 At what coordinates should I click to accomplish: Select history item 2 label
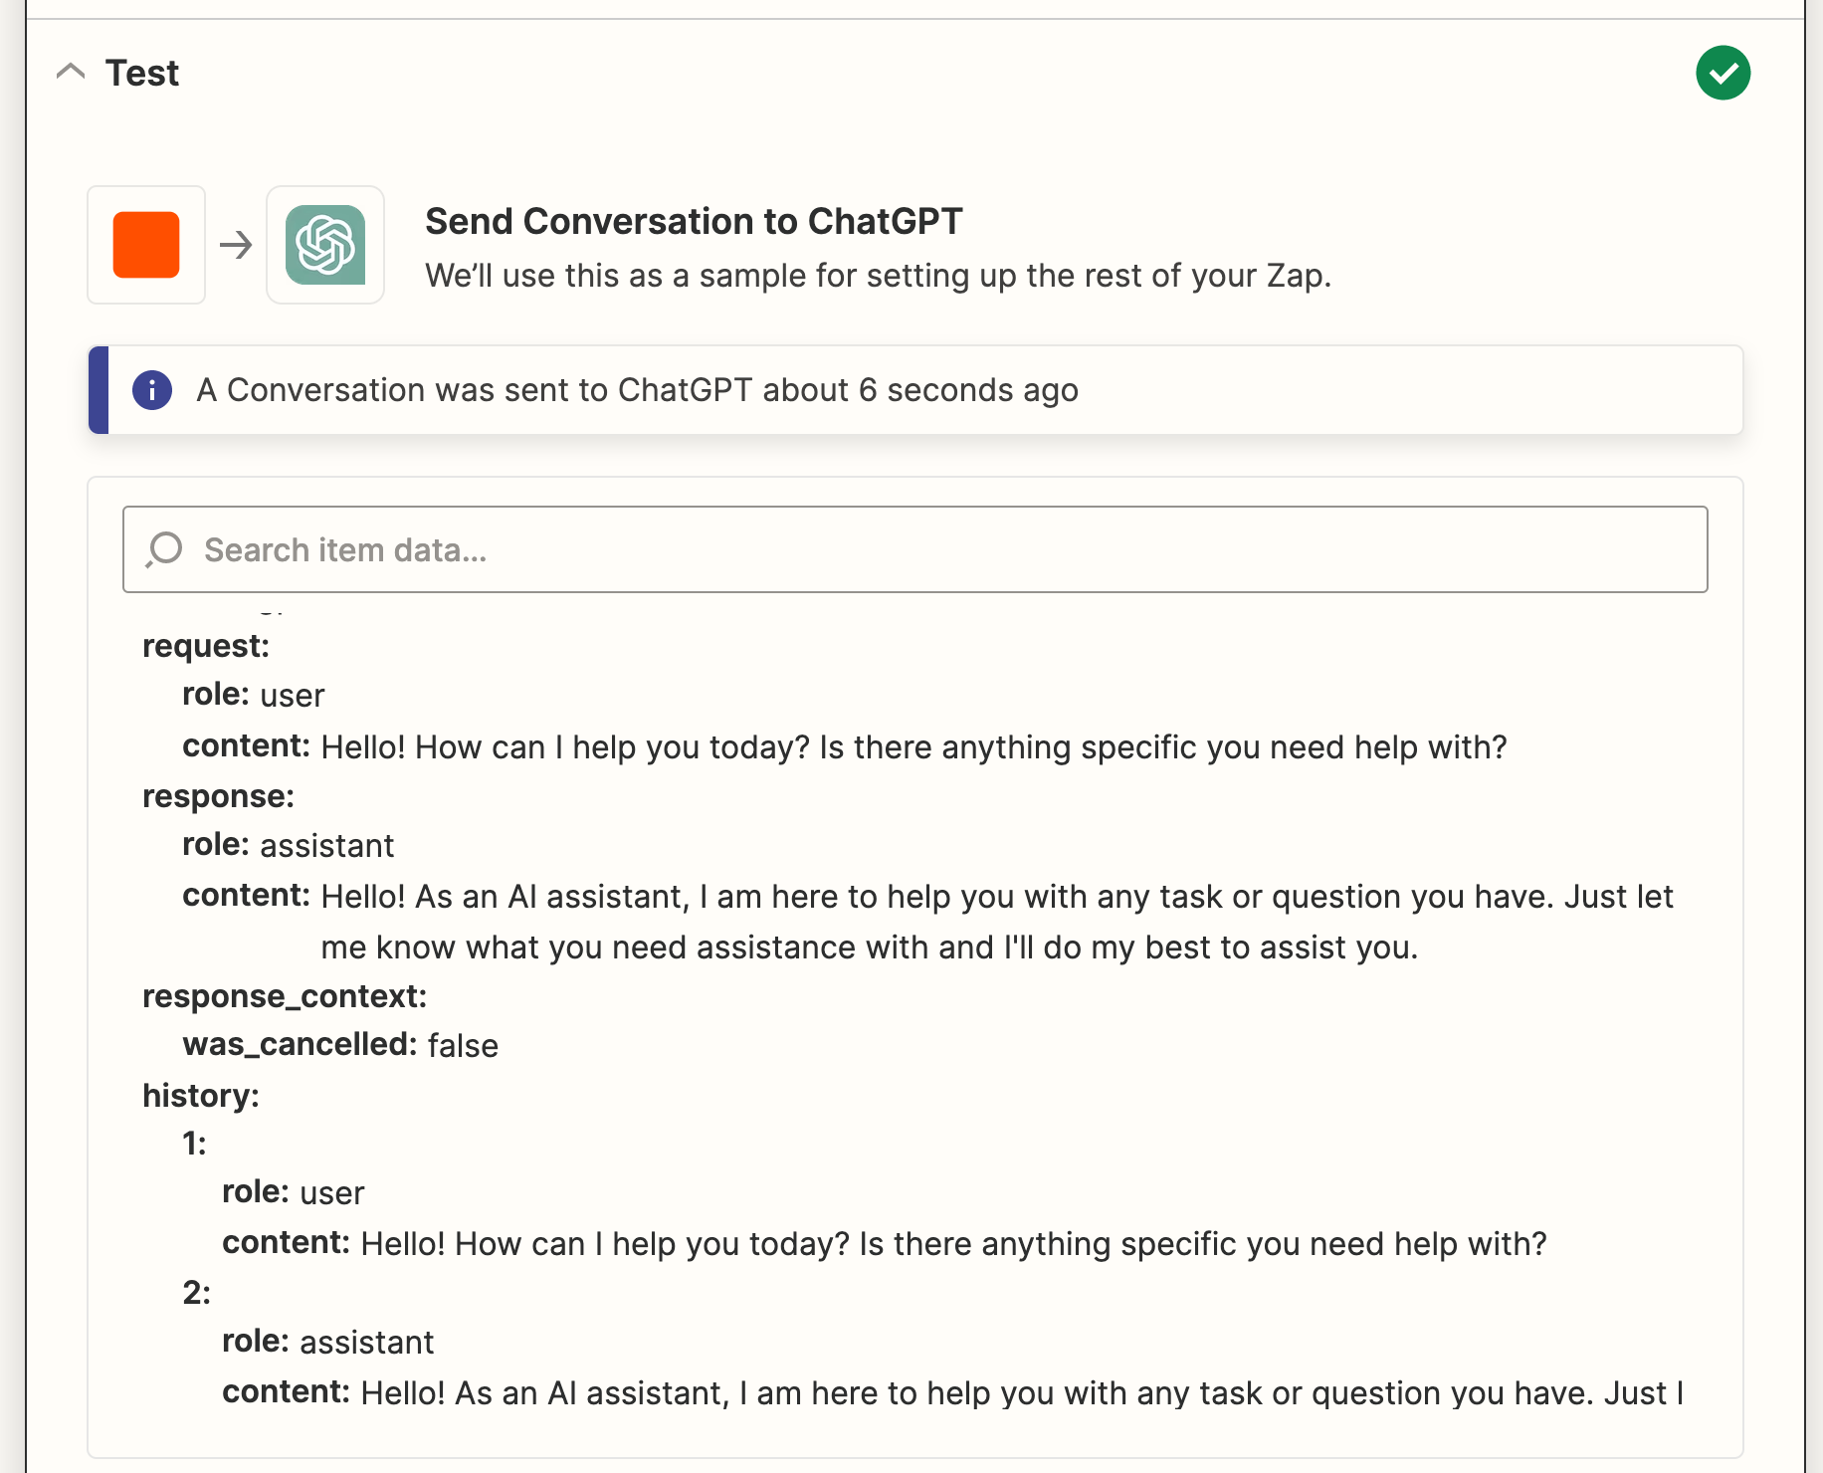click(196, 1292)
